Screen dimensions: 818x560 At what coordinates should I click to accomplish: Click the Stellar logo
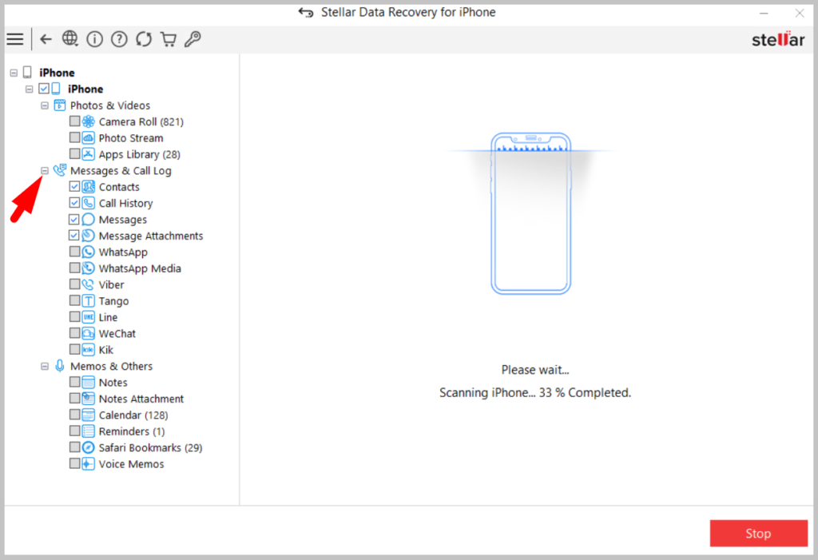778,39
